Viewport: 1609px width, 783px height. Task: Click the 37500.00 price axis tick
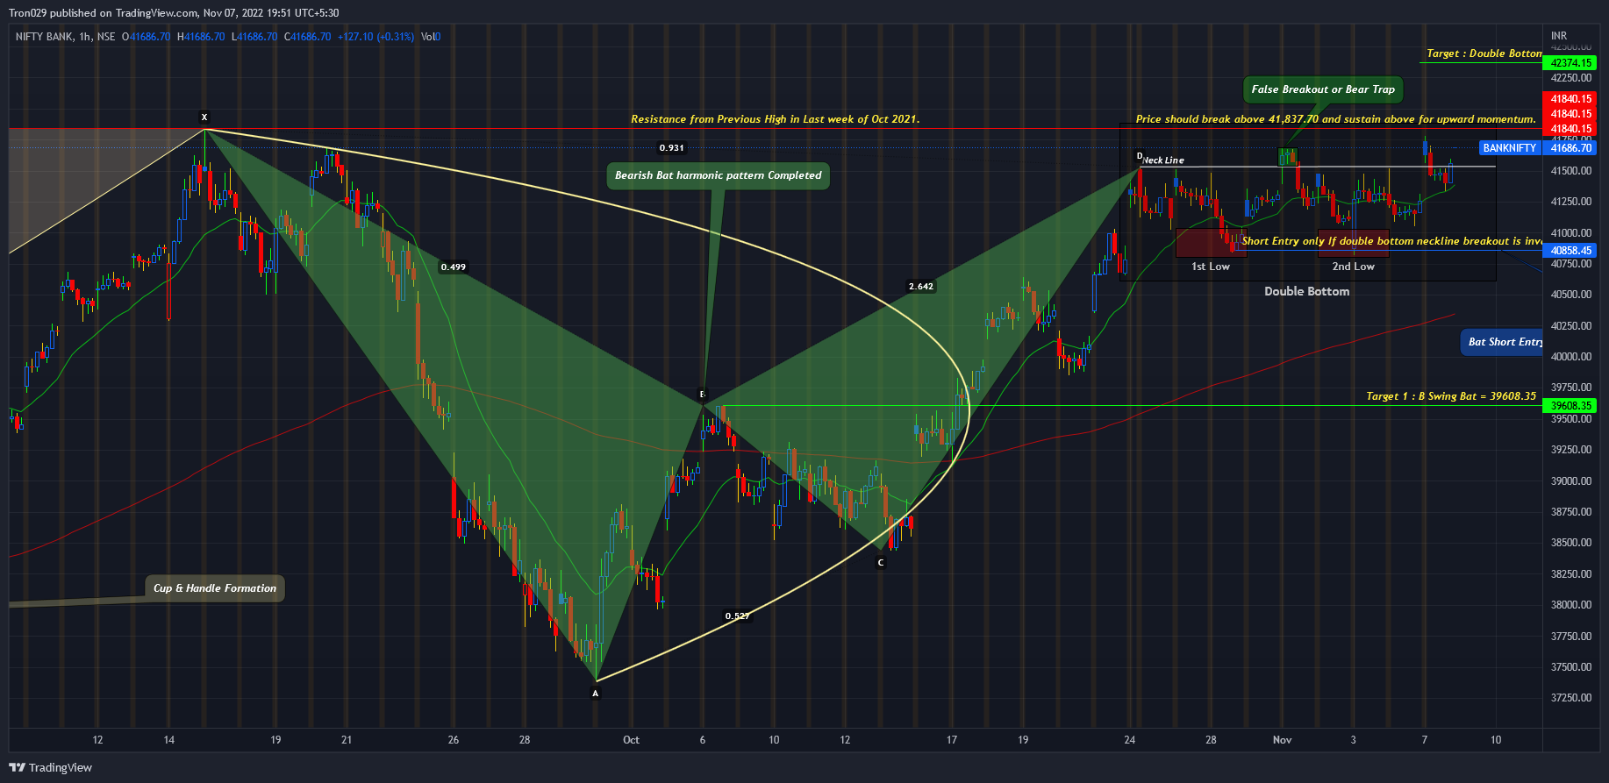(1571, 667)
